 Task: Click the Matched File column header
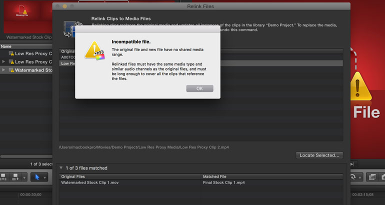pos(272,176)
